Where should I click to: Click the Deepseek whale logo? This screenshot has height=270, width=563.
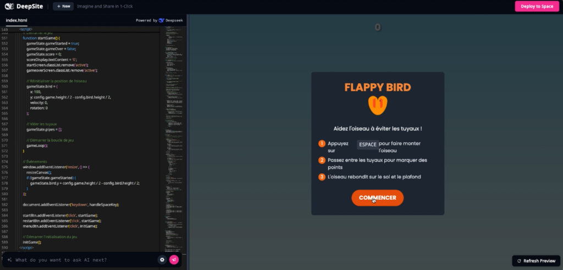click(x=161, y=20)
